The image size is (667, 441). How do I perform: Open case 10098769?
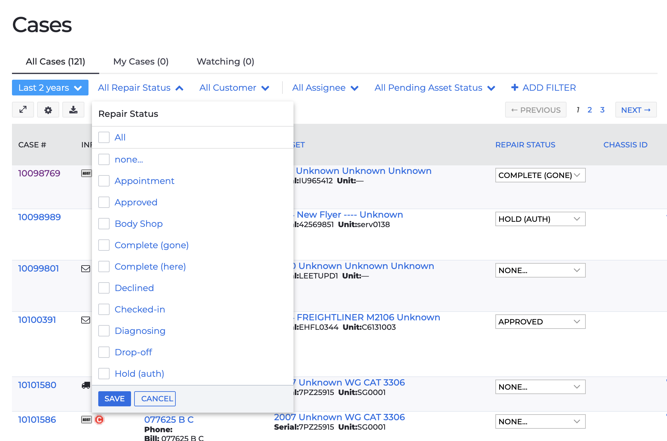pos(39,173)
